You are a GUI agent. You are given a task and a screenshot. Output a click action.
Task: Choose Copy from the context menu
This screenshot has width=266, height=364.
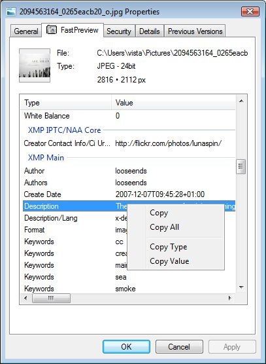159,213
